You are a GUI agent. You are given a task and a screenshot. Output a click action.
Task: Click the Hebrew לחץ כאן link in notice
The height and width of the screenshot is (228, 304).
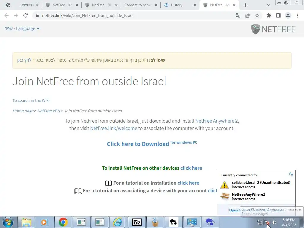(x=24, y=60)
